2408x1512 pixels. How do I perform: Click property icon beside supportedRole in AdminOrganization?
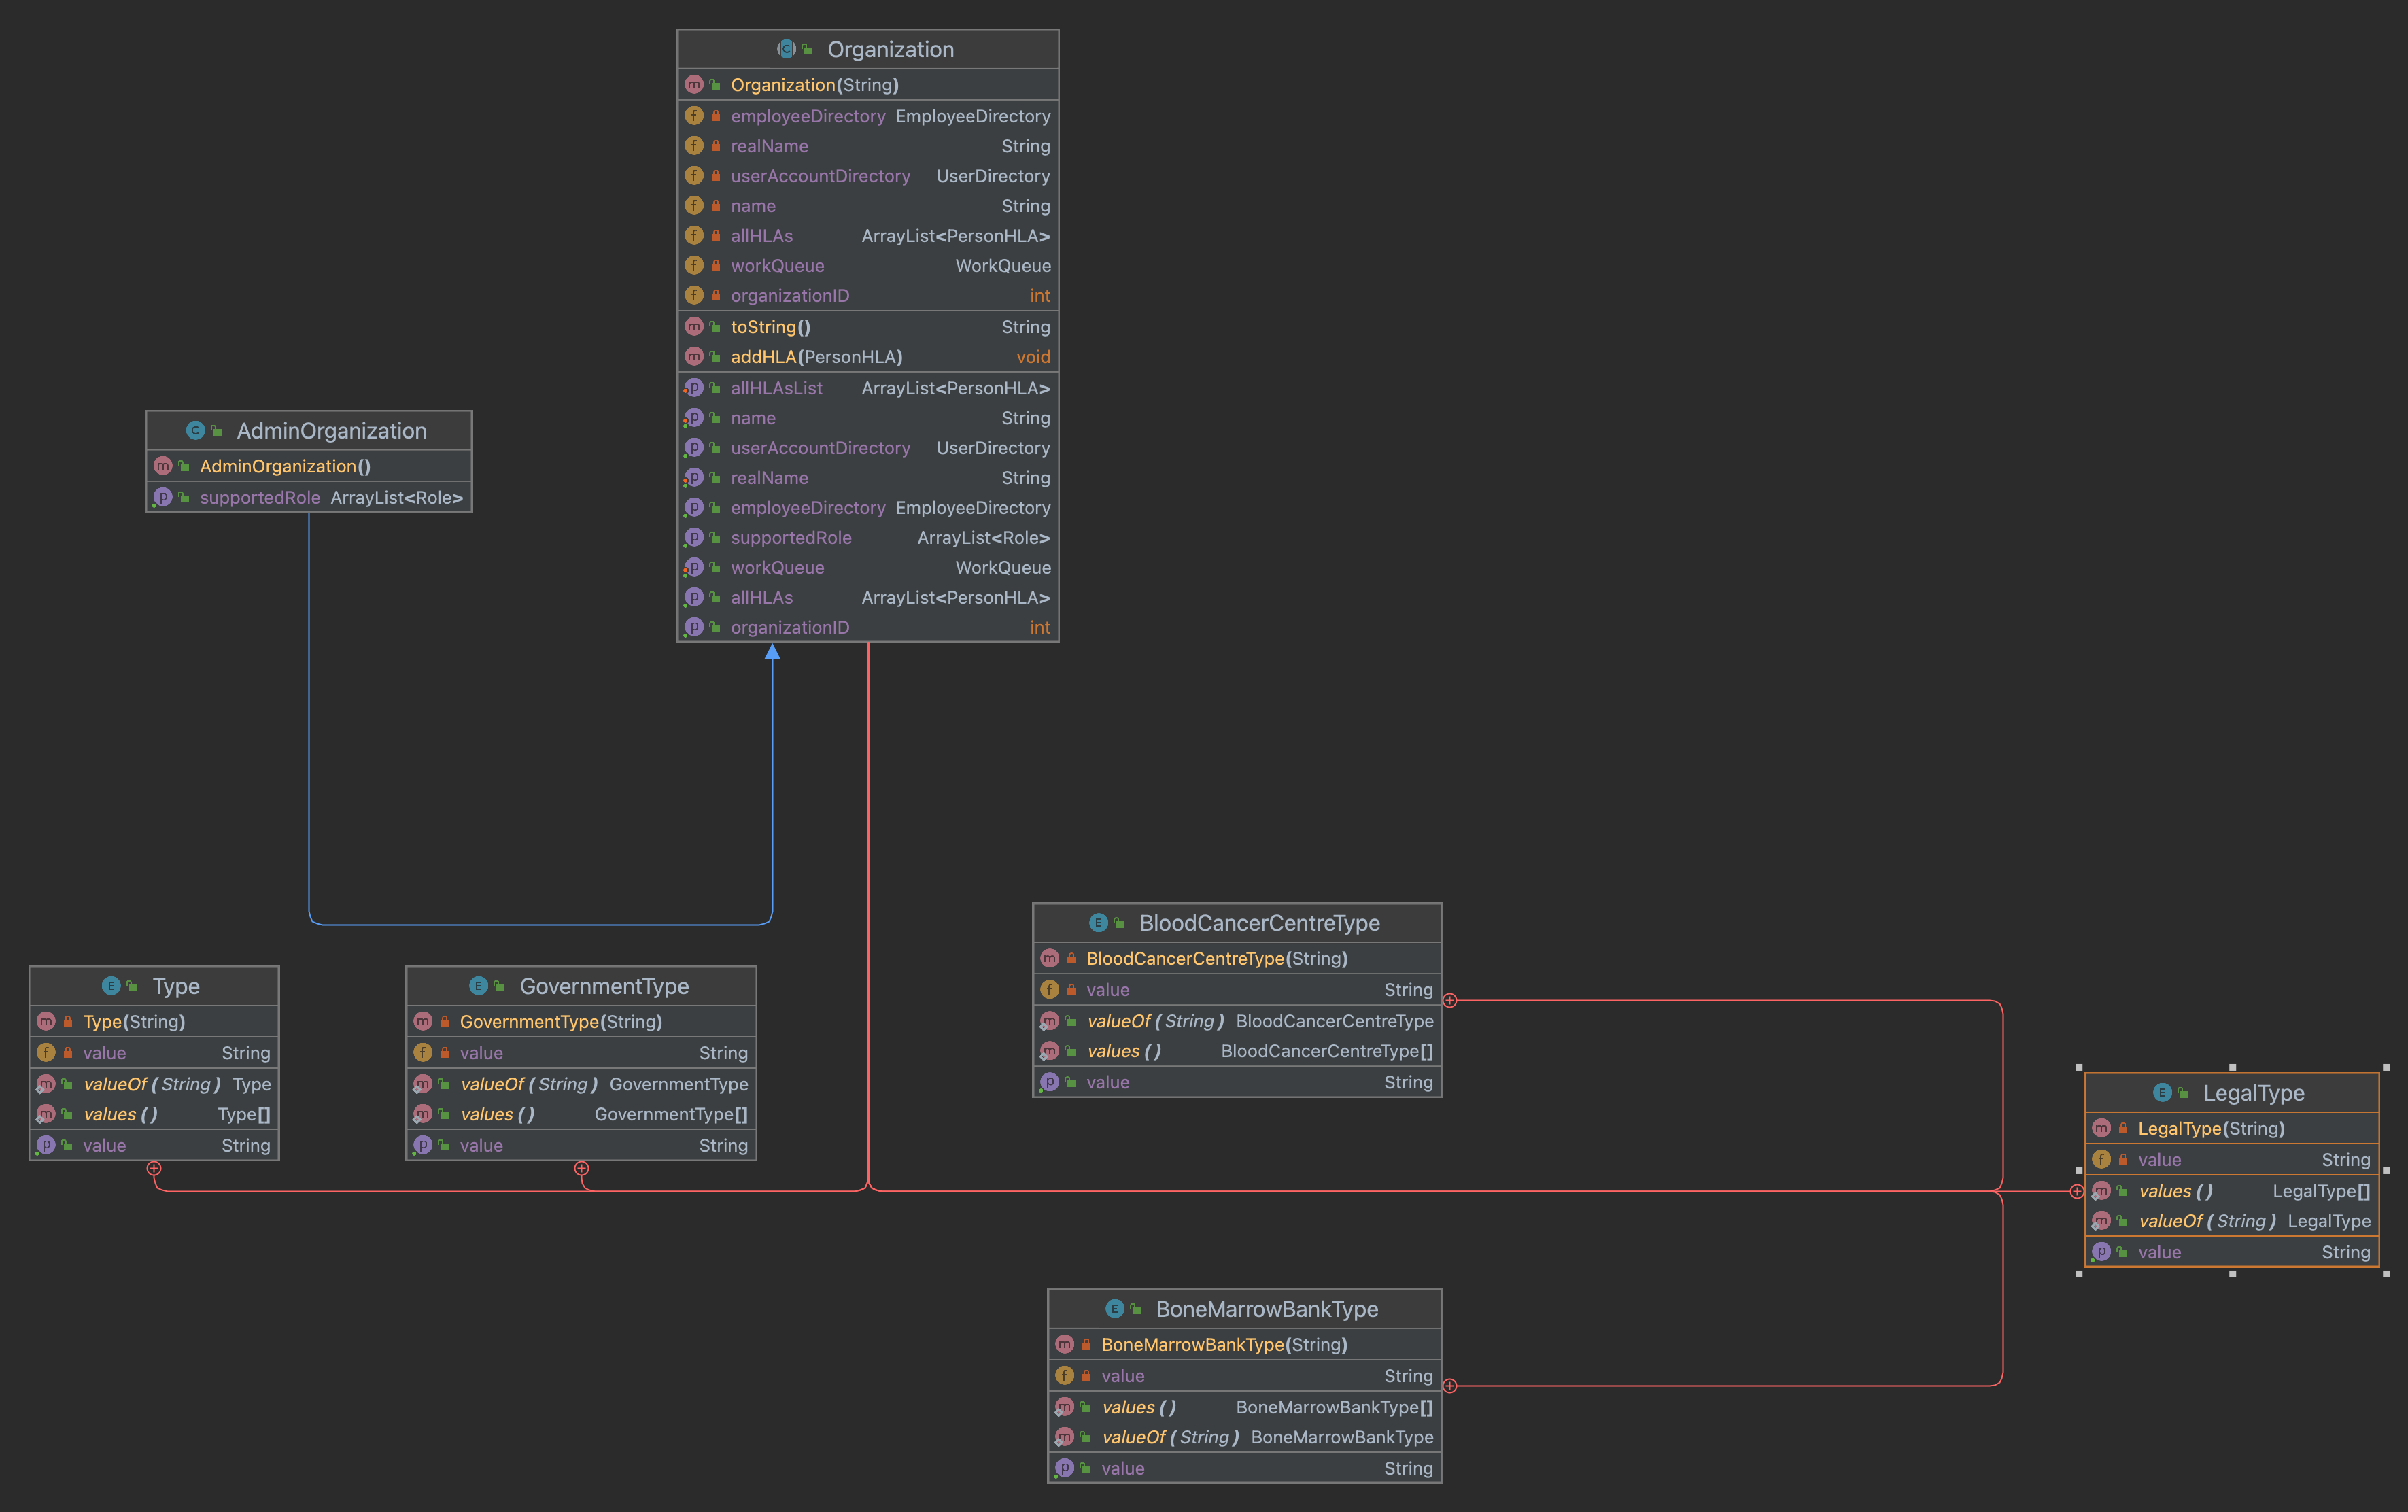click(163, 497)
